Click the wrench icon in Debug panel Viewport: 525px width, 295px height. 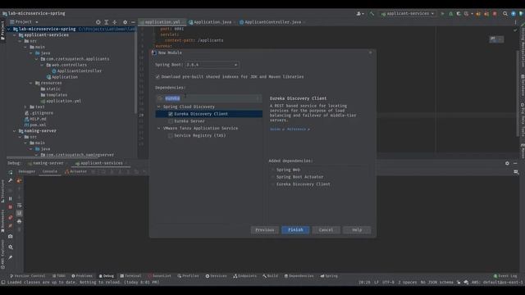pos(11,180)
